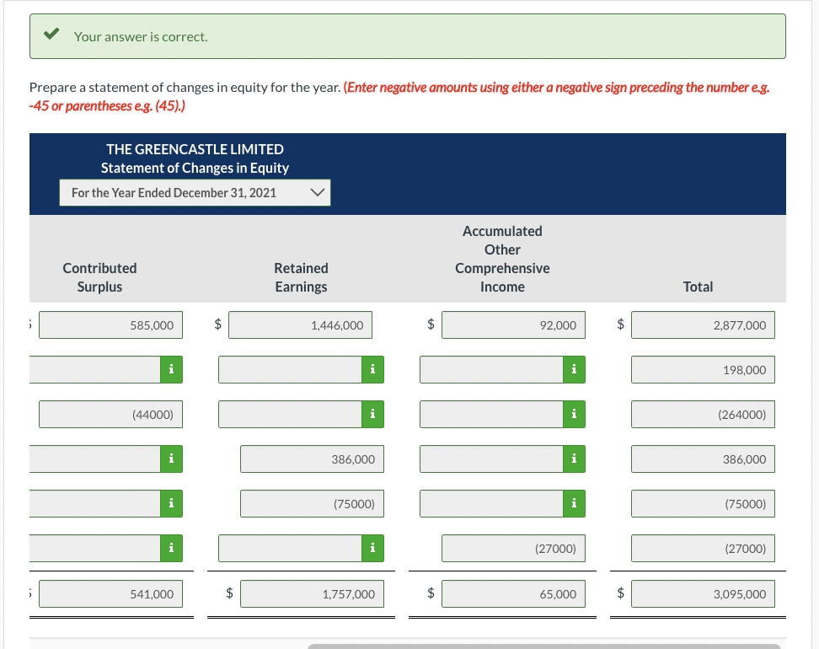Select the 386,000 Retained Earnings field
819x649 pixels.
[313, 459]
